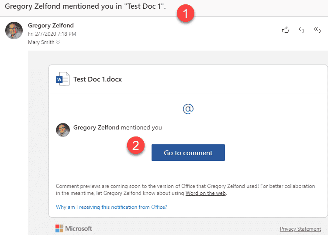Click recipient name Mary Smith
328x235 pixels.
[x=41, y=42]
